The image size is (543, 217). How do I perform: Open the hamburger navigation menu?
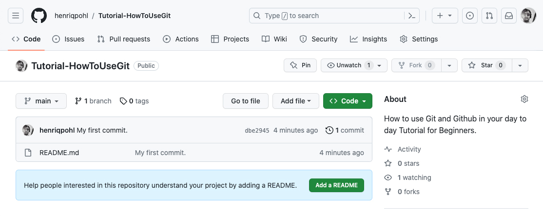point(16,16)
